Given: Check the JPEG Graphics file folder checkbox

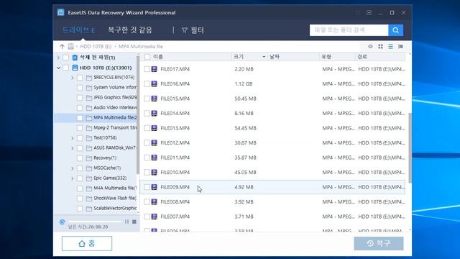Looking at the screenshot, I should coord(80,98).
